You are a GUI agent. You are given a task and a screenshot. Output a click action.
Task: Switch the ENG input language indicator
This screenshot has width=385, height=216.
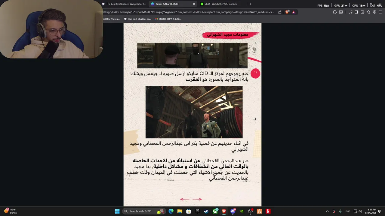pyautogui.click(x=348, y=211)
